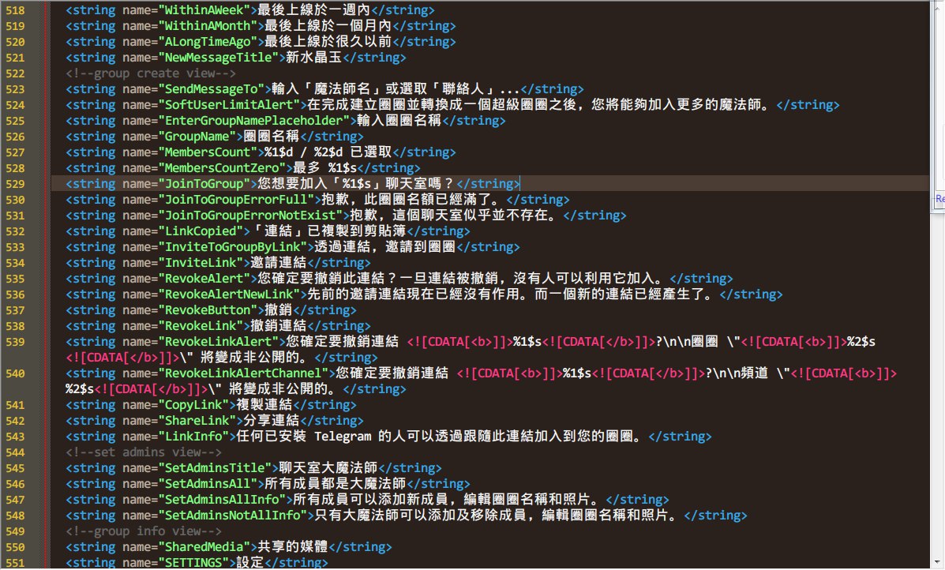Click line number 529 in the gutter
The image size is (945, 570).
point(15,184)
